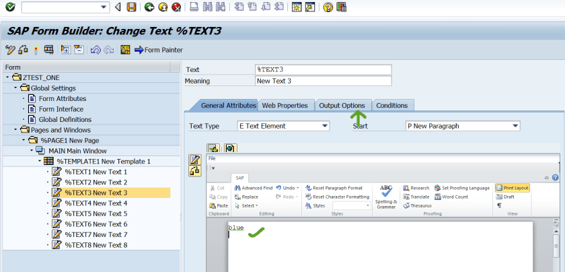Click the Insert URL globe icon above editor
The height and width of the screenshot is (272, 565).
(x=230, y=148)
